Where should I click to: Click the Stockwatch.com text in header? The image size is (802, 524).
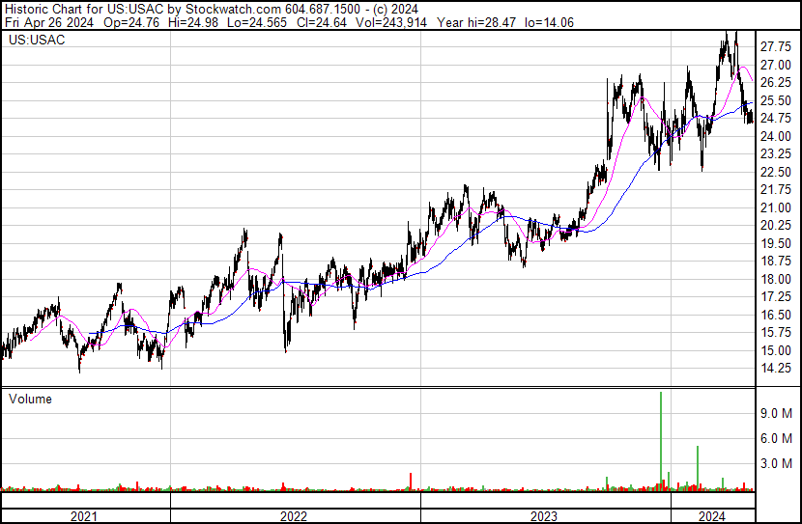[x=232, y=8]
